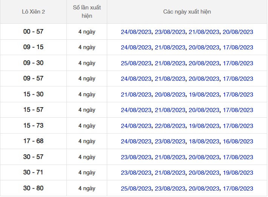Click 24/08/2023 link in the 15 - 57 row

tap(136, 110)
